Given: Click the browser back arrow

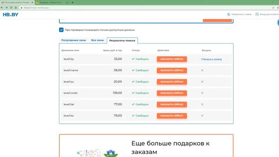Looking at the screenshot, I should [x=2, y=8].
